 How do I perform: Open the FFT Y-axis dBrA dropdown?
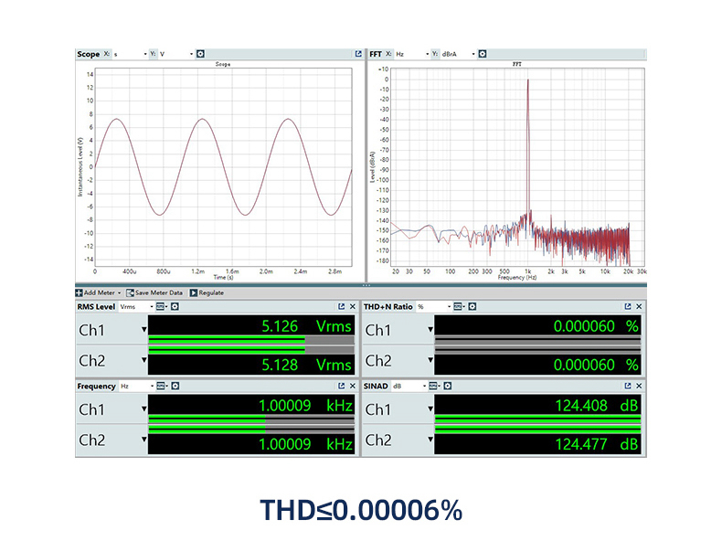point(472,54)
